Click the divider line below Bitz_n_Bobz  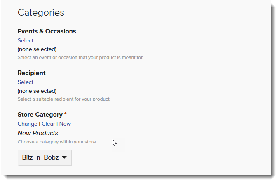coord(144,174)
